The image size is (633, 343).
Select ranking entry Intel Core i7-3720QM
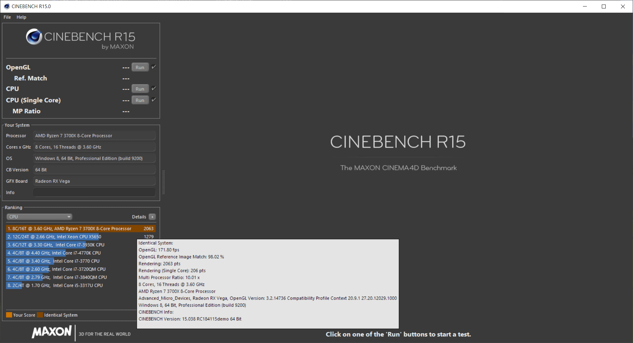72,269
